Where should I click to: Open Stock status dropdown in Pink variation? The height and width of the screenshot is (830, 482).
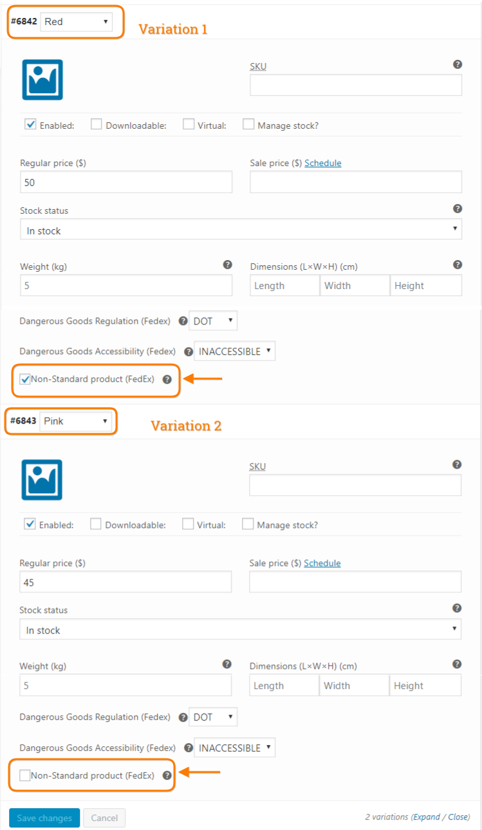pyautogui.click(x=240, y=630)
